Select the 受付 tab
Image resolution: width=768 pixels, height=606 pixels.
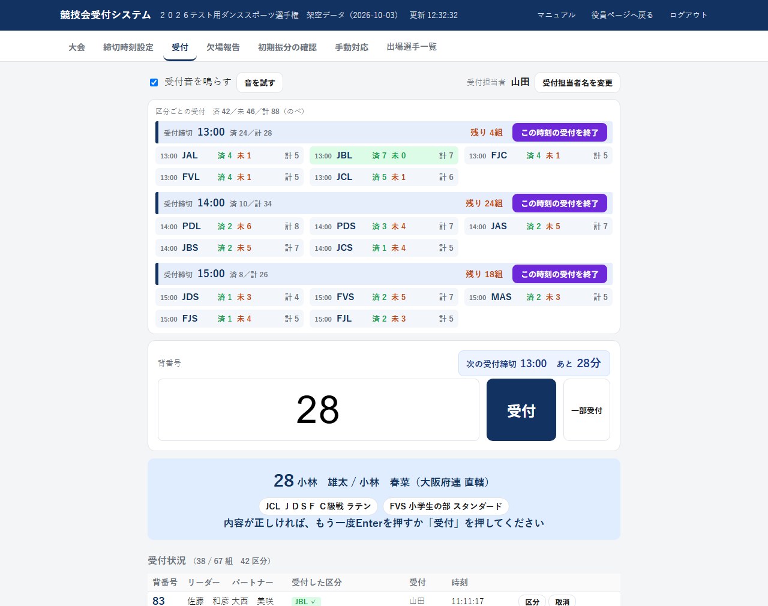tap(180, 47)
